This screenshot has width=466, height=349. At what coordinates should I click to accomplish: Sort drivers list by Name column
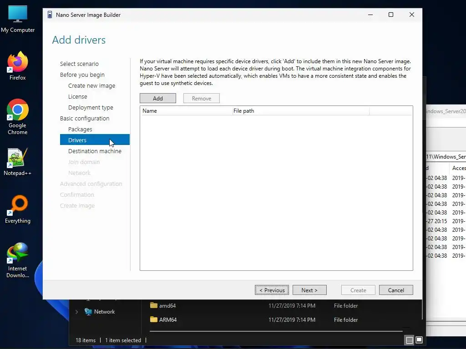click(x=186, y=111)
